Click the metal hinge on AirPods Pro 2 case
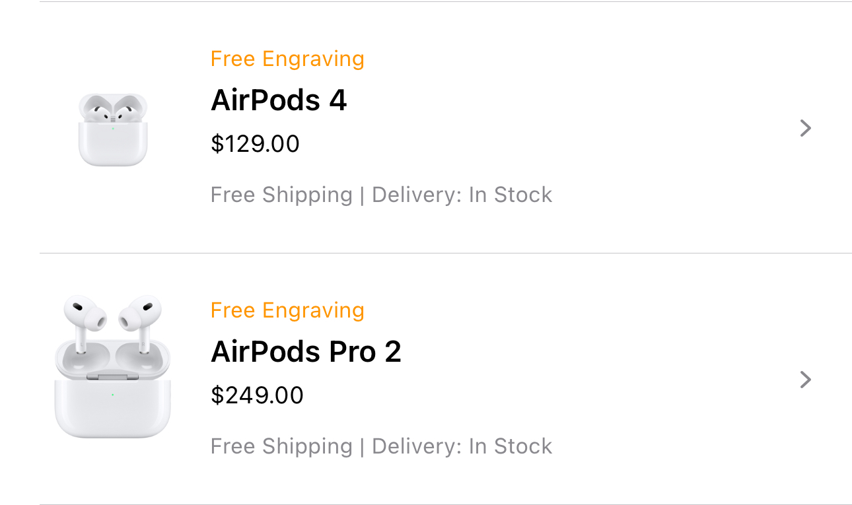Viewport: 852px width, 505px height. (x=112, y=376)
